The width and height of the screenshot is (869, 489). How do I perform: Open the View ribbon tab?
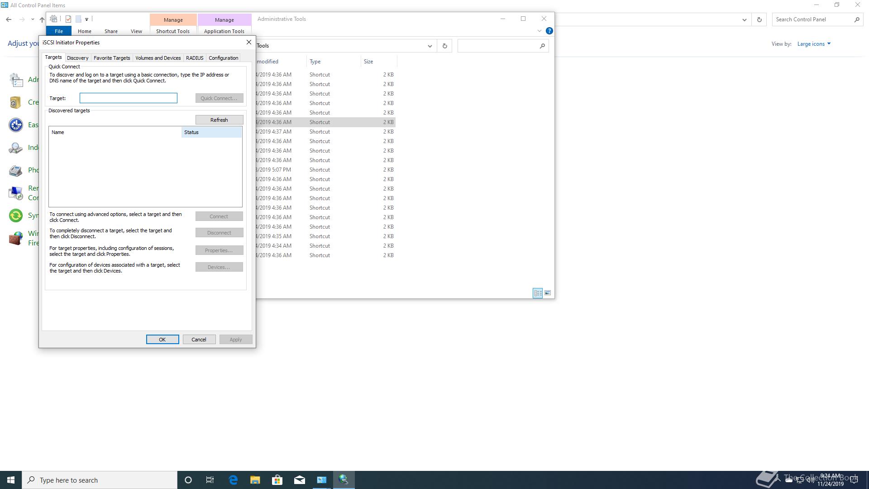(136, 31)
